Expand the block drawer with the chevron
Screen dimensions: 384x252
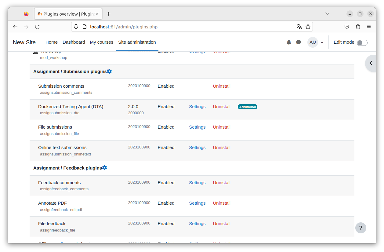click(371, 63)
